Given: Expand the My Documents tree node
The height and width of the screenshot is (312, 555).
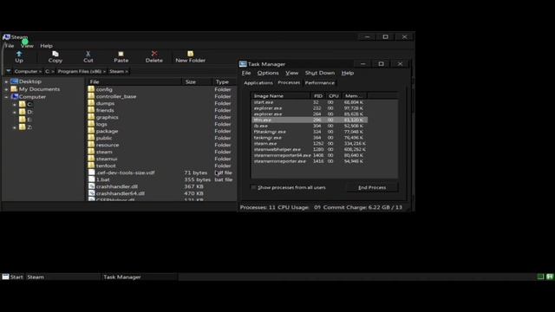Looking at the screenshot, I should [x=6, y=89].
